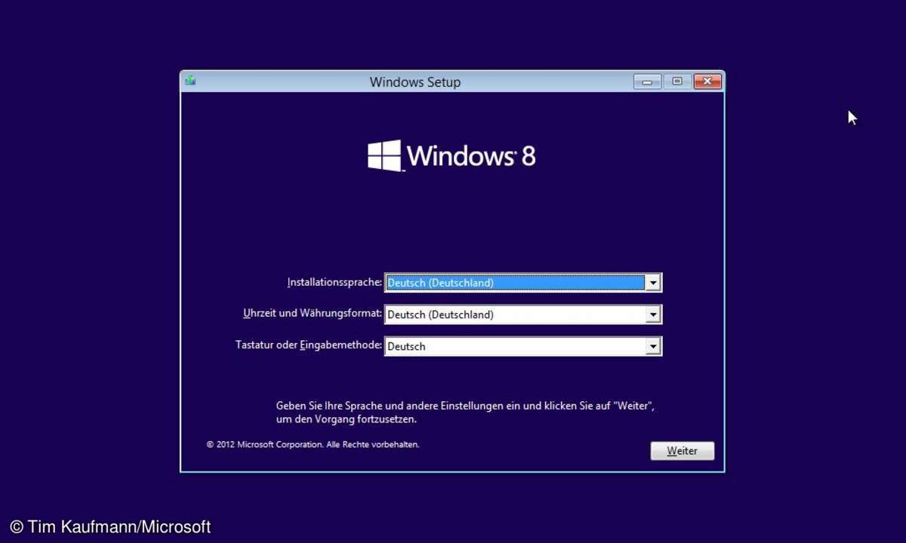
Task: Maximize the Windows Setup window
Action: (x=677, y=81)
